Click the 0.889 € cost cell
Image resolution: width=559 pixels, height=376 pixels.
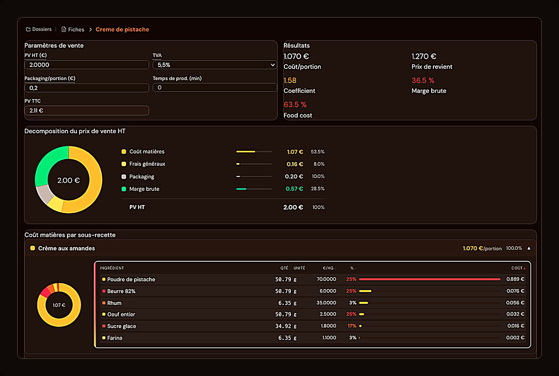click(x=515, y=279)
